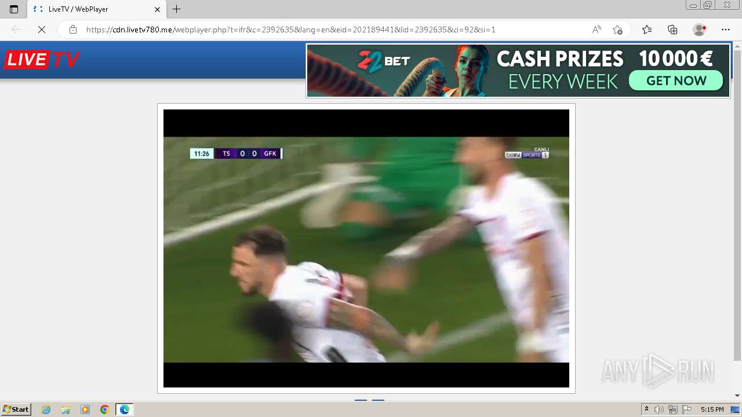Close the LiveTV / WebPlayer tab
Viewport: 742px width, 417px height.
pos(157,9)
